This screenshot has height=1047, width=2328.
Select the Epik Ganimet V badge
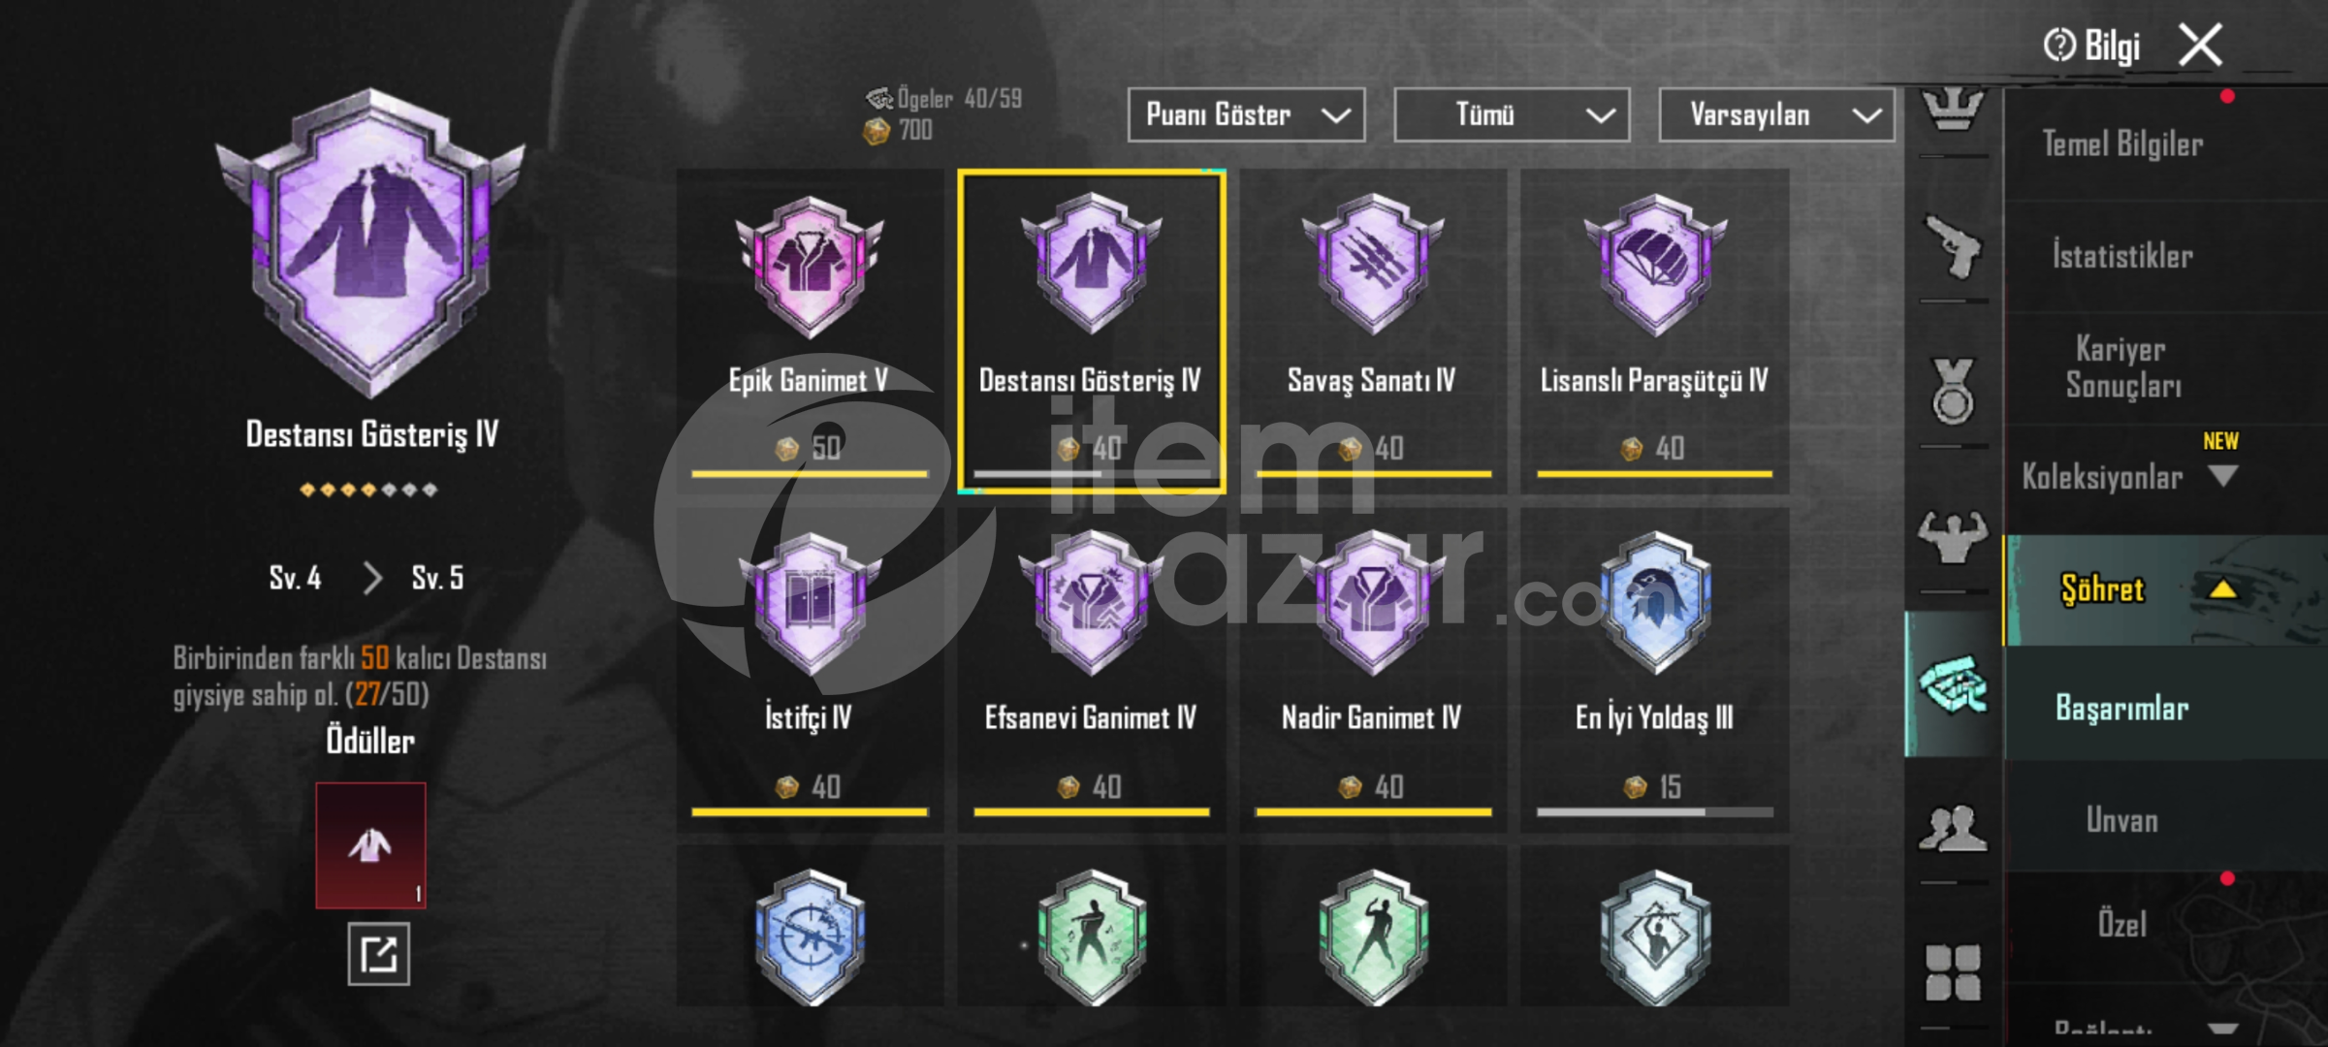click(810, 330)
